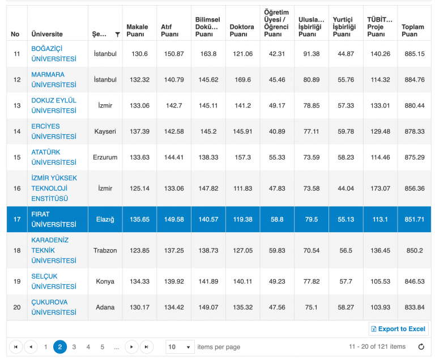
Task: Refresh the table with reload icon
Action: [421, 347]
